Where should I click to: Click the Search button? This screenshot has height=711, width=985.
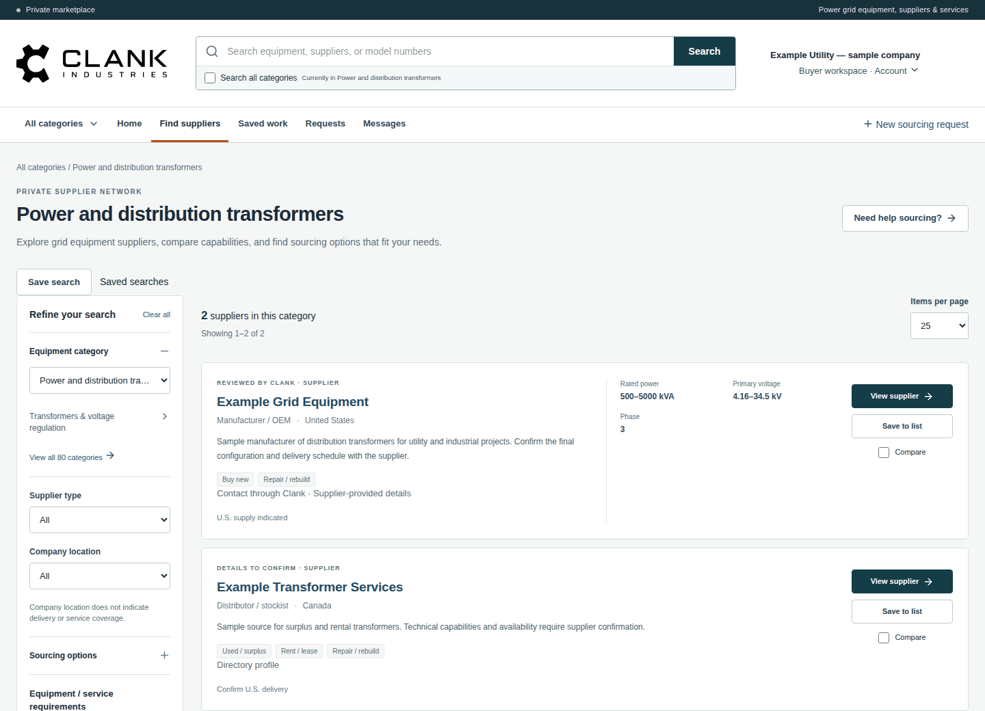pos(705,51)
